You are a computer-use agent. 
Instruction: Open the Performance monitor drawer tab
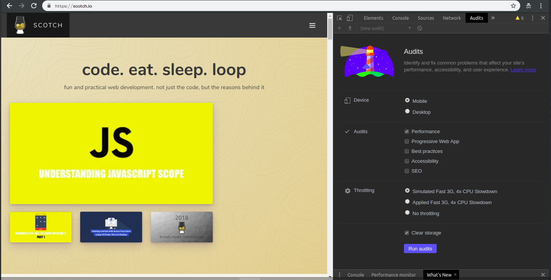(393, 275)
